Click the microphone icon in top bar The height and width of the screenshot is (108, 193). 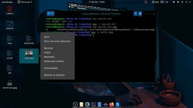point(182,2)
